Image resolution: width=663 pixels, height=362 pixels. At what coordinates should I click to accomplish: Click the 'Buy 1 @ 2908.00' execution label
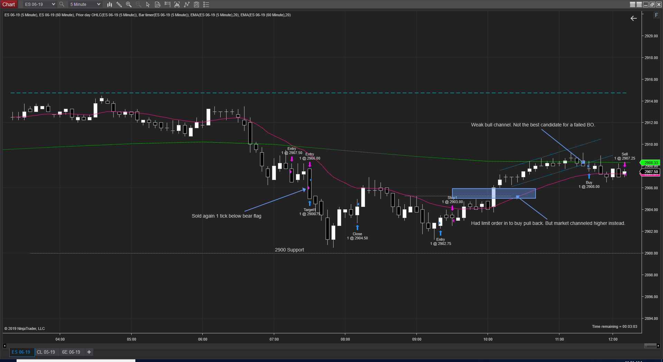click(x=589, y=184)
